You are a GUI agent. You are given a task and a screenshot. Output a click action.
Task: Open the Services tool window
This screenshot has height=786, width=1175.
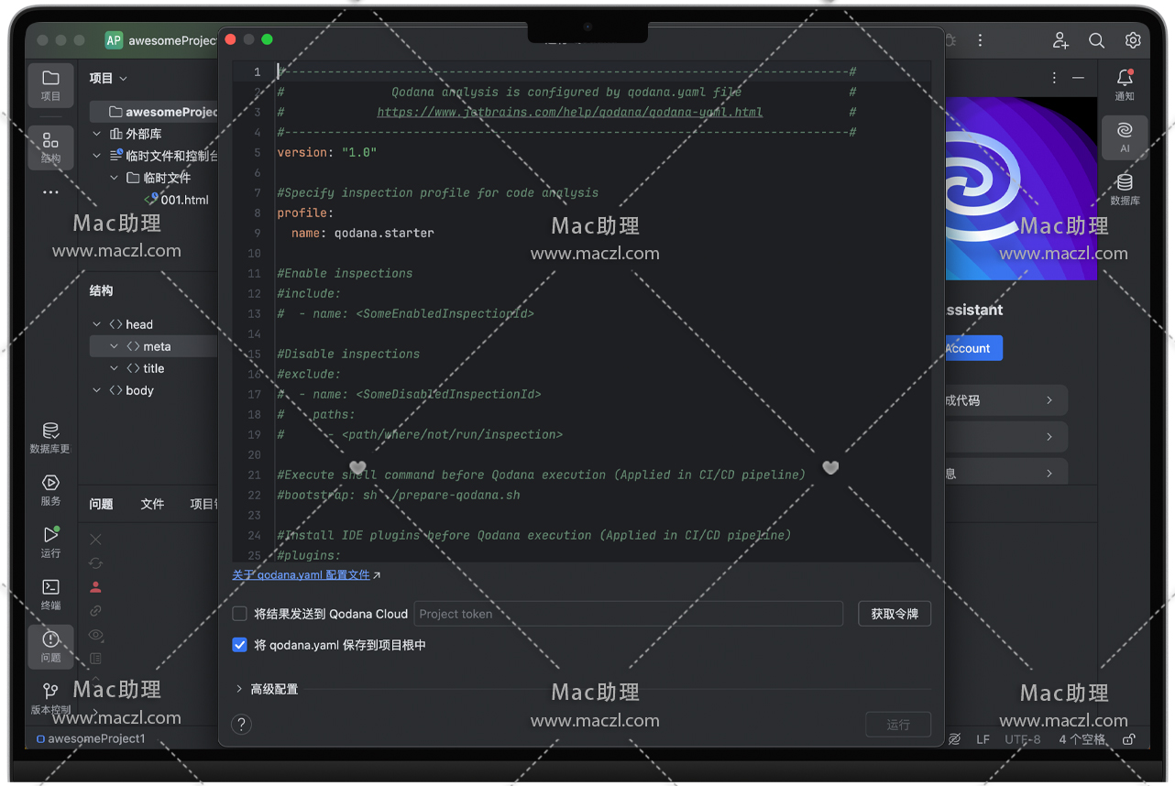point(50,489)
